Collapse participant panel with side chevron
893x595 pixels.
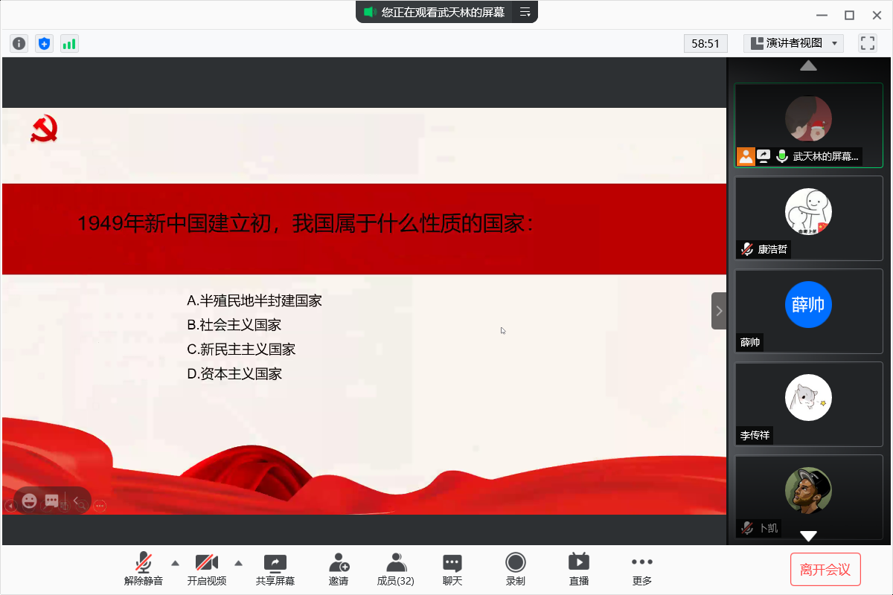pyautogui.click(x=719, y=311)
